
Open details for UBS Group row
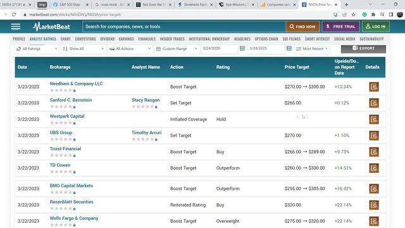(374, 136)
